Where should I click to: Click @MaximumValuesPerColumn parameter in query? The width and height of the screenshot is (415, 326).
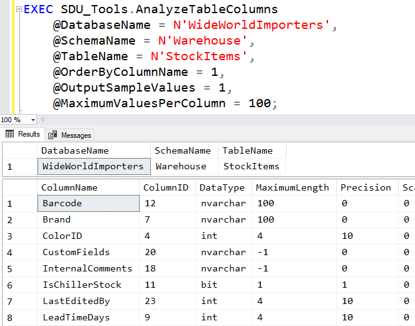coord(139,103)
